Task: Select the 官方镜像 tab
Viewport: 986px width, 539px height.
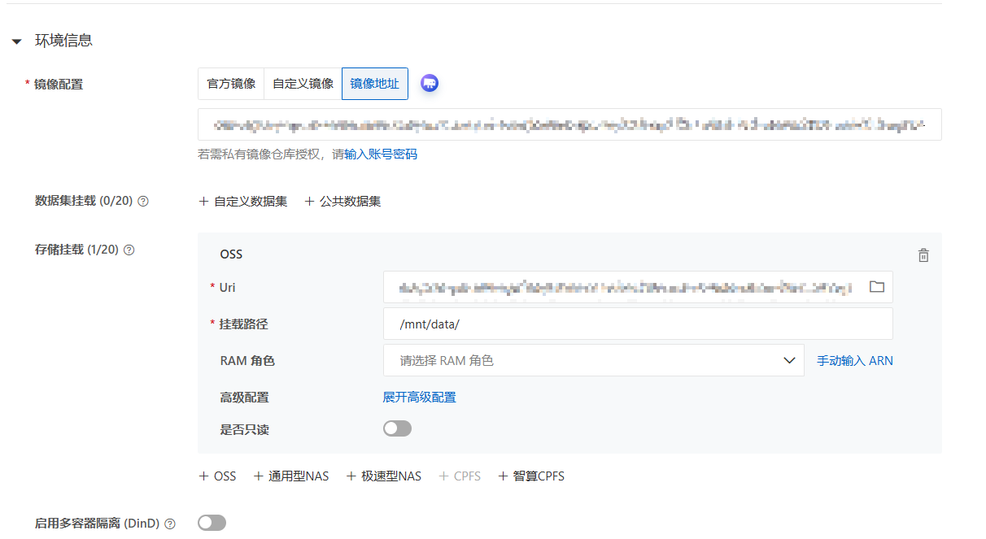Action: coord(231,84)
